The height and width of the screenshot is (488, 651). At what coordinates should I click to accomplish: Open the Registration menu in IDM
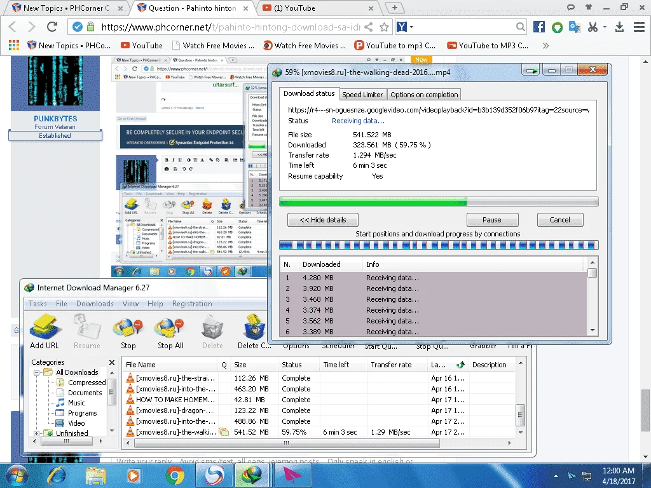(192, 304)
